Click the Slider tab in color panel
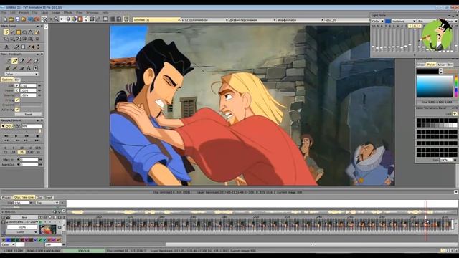 (x=421, y=64)
